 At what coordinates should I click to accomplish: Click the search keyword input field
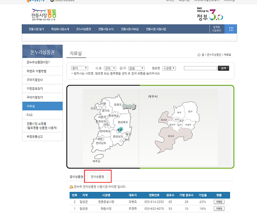(x=201, y=68)
